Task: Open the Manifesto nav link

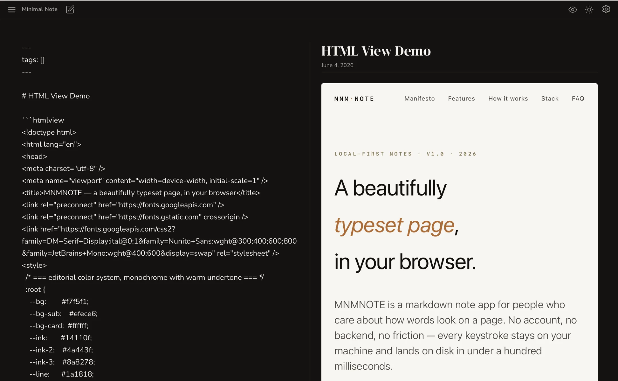Action: pyautogui.click(x=419, y=98)
